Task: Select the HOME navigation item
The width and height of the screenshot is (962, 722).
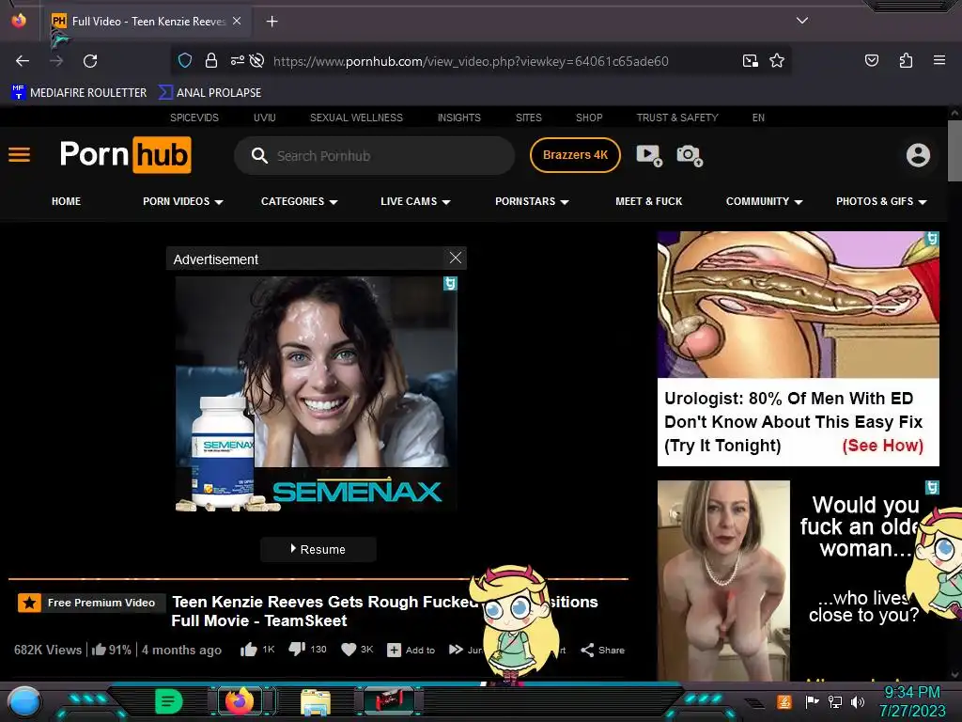Action: point(67,201)
